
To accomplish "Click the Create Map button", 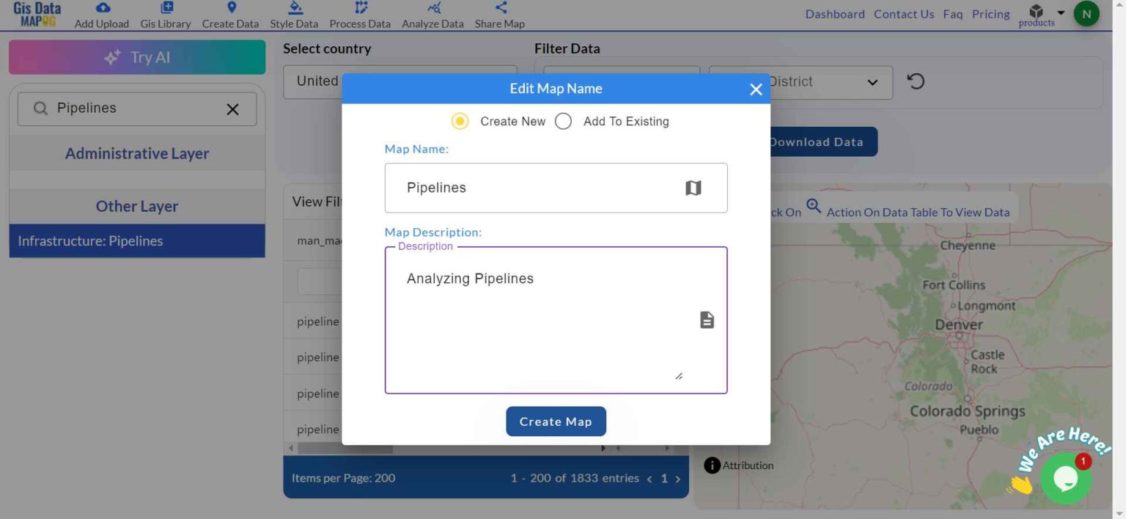I will [x=556, y=422].
